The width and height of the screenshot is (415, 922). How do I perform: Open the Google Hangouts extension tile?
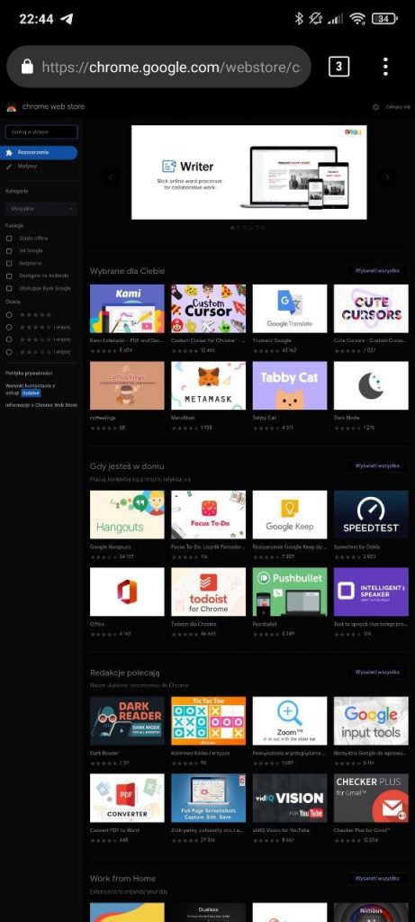[127, 514]
